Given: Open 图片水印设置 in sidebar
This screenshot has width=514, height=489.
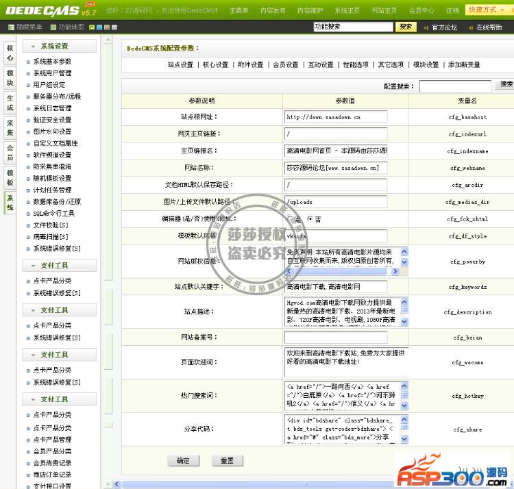Looking at the screenshot, I should tap(52, 131).
